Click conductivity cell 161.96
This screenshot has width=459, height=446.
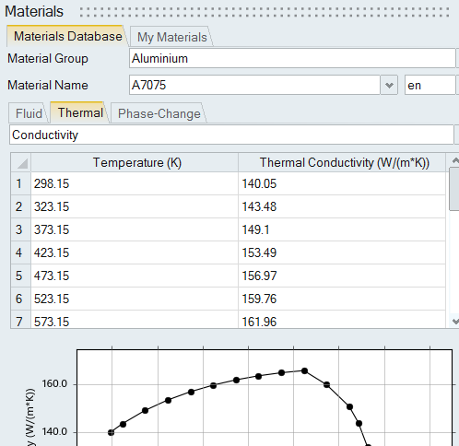point(342,320)
